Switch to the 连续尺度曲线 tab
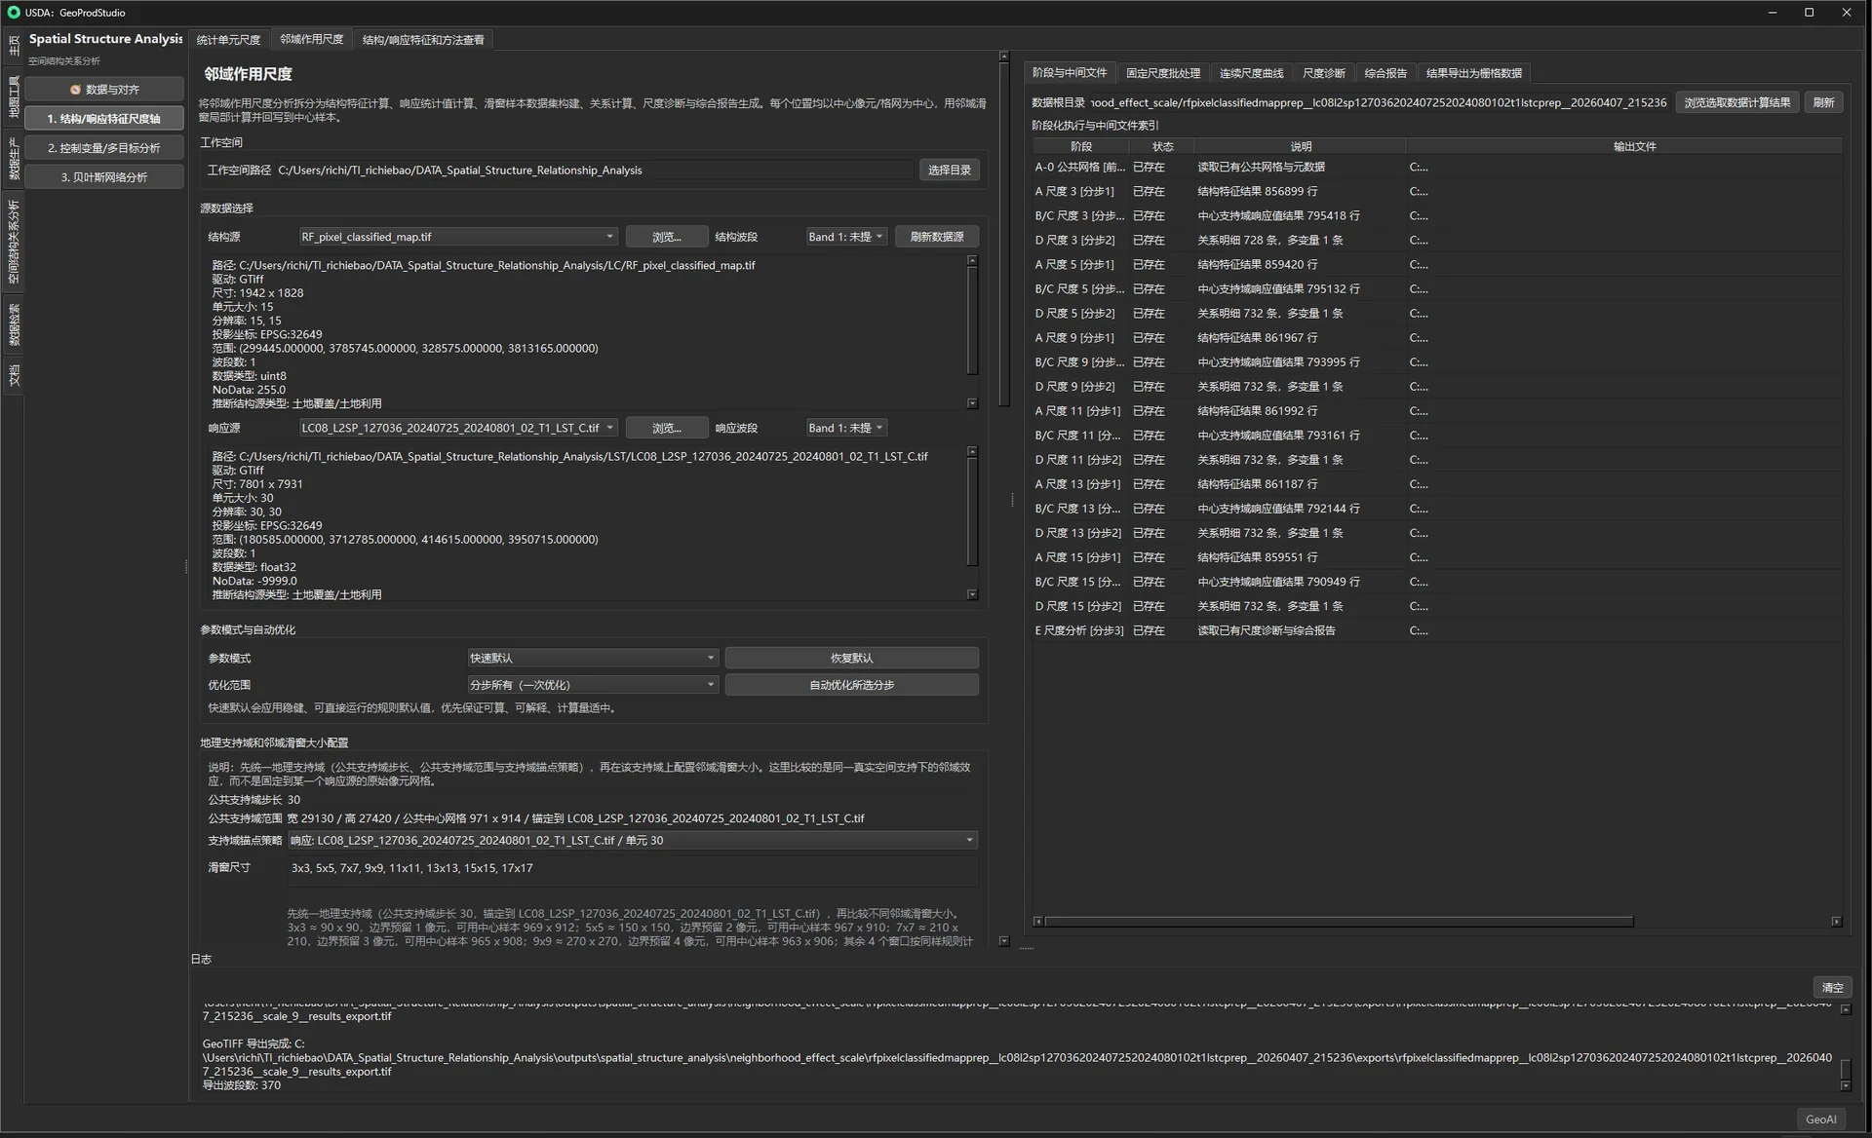The width and height of the screenshot is (1872, 1138). coord(1251,73)
